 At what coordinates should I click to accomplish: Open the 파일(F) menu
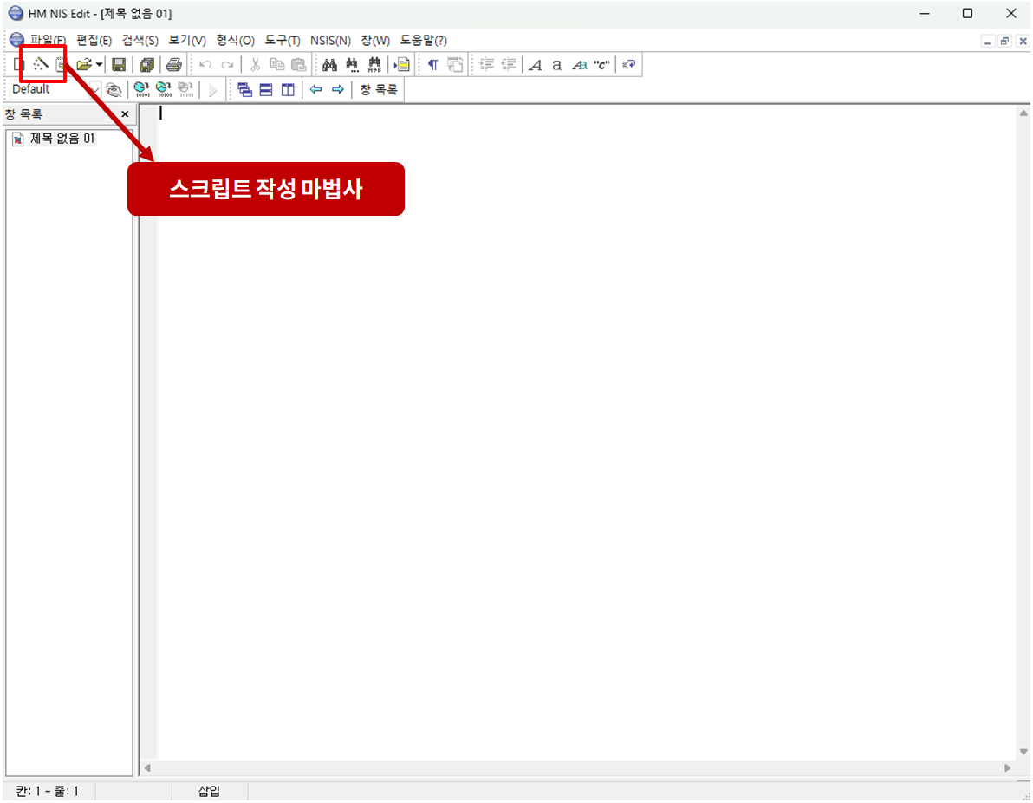click(48, 40)
